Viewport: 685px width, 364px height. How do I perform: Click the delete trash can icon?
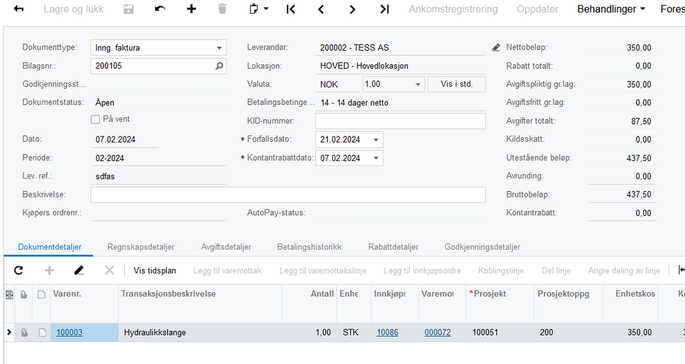222,9
